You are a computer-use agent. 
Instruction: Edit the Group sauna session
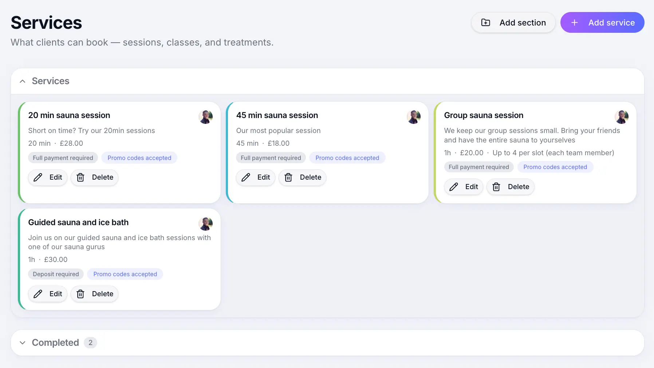click(464, 187)
